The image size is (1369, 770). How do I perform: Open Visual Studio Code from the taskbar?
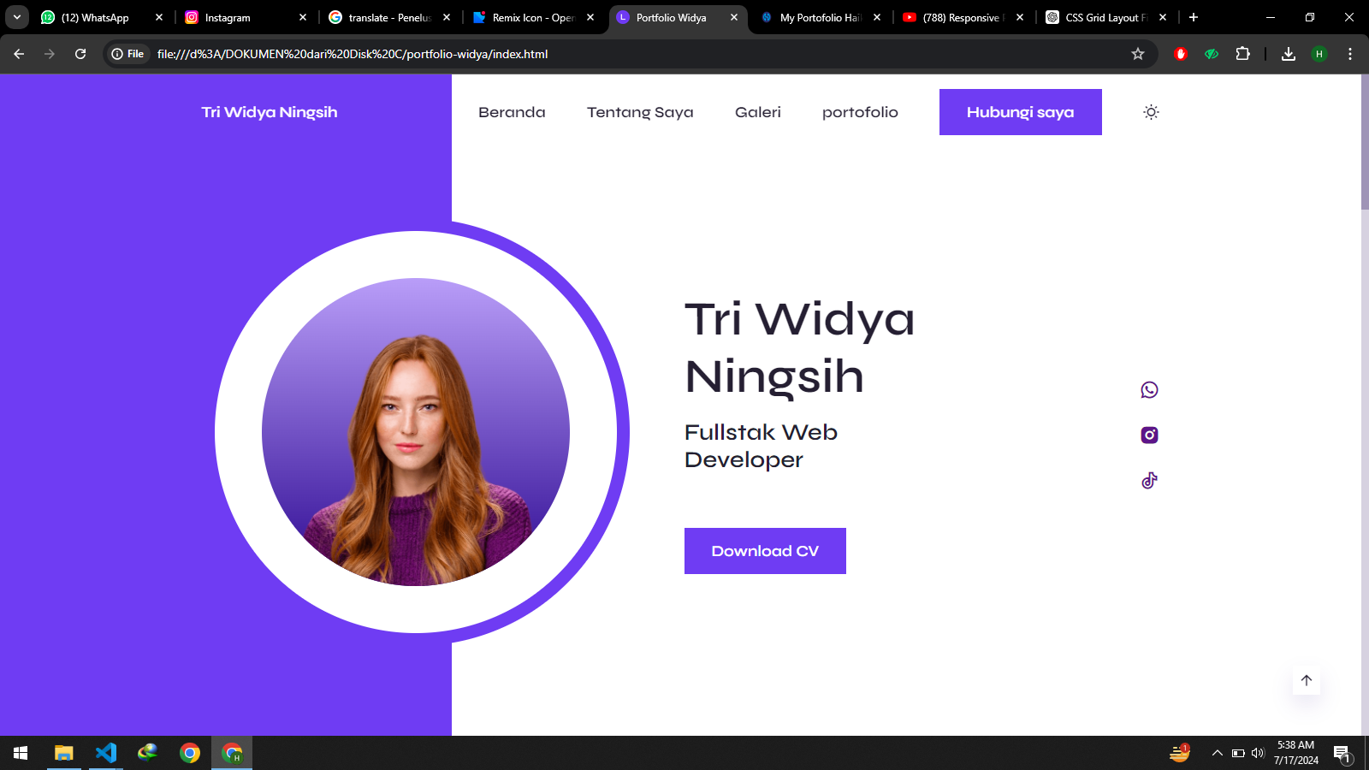(x=105, y=753)
